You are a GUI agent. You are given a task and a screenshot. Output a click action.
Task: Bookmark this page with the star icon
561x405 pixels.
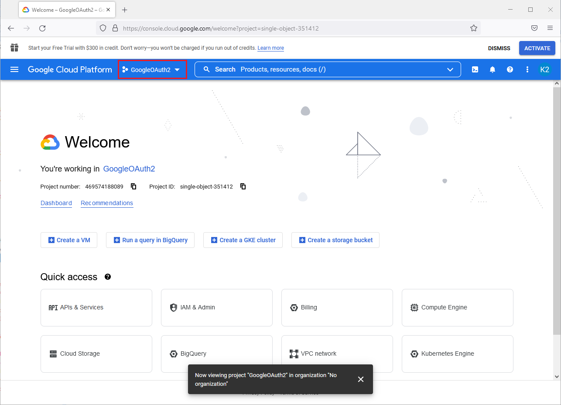[x=474, y=28]
